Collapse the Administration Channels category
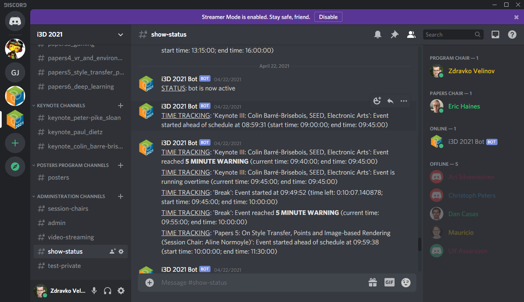The width and height of the screenshot is (524, 302). [71, 196]
